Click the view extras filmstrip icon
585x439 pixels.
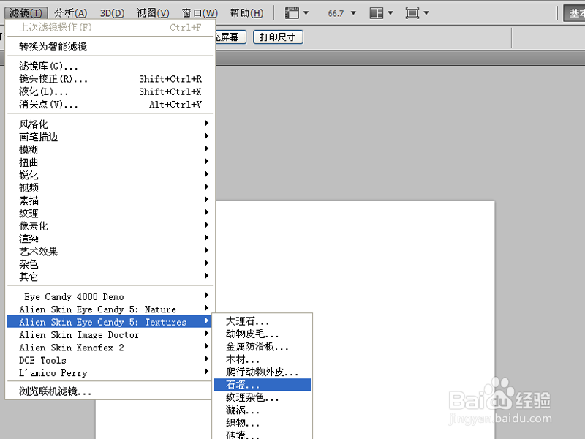(292, 13)
